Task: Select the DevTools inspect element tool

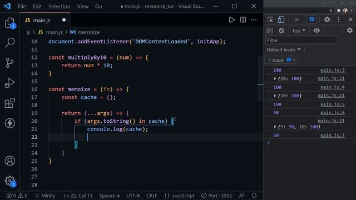Action: pyautogui.click(x=270, y=20)
